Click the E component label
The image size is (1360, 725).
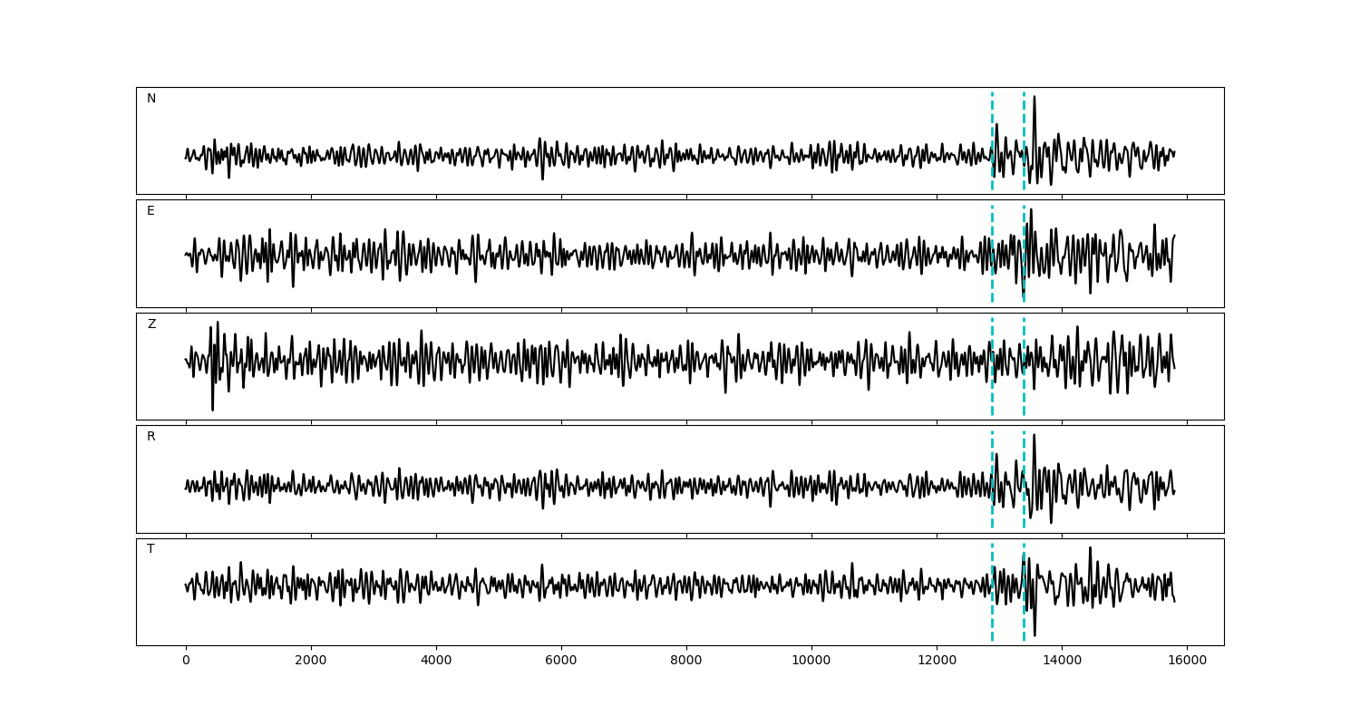tap(151, 211)
